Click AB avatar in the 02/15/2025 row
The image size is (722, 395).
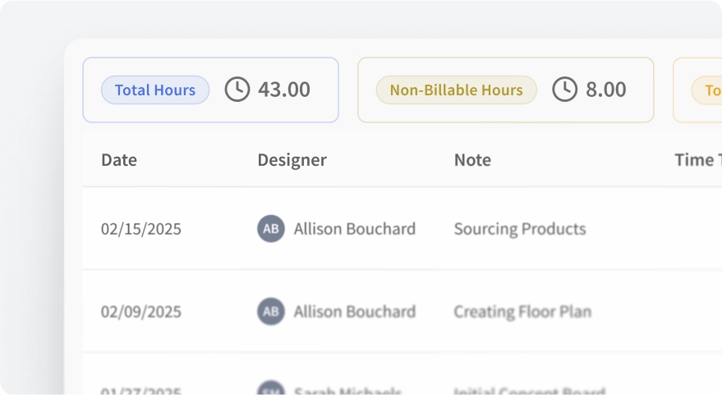tap(271, 229)
